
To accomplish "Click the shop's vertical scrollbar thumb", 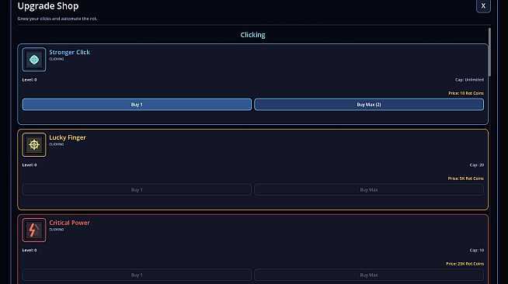I will coord(489,52).
